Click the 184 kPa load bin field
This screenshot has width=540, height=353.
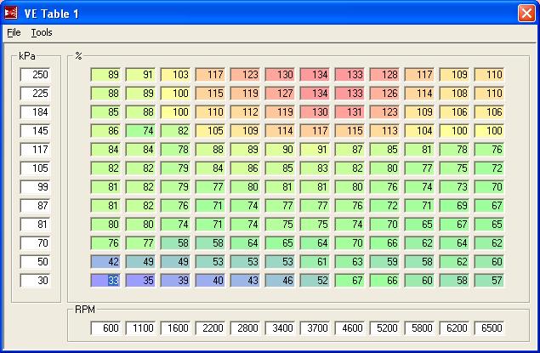coord(36,112)
